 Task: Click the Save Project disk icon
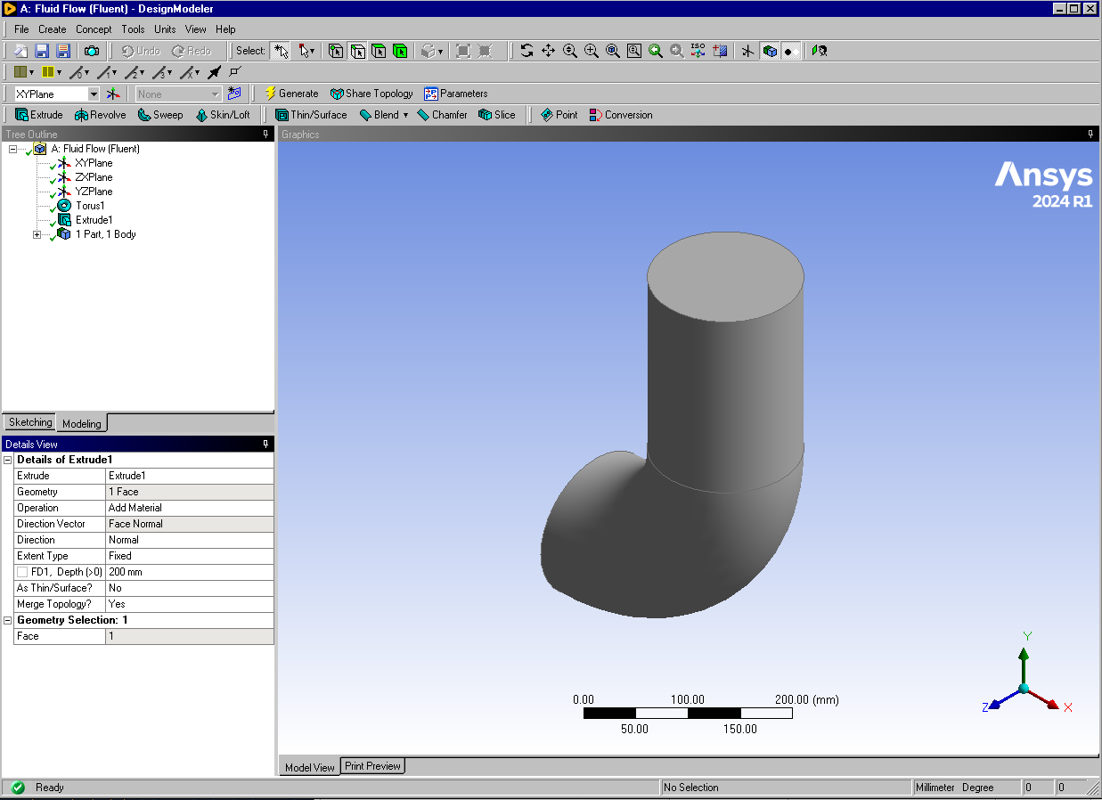click(x=42, y=51)
